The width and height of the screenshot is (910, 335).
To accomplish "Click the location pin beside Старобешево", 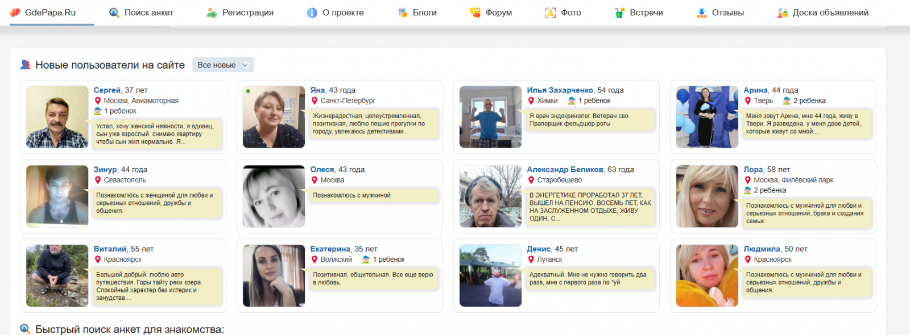I will click(531, 180).
